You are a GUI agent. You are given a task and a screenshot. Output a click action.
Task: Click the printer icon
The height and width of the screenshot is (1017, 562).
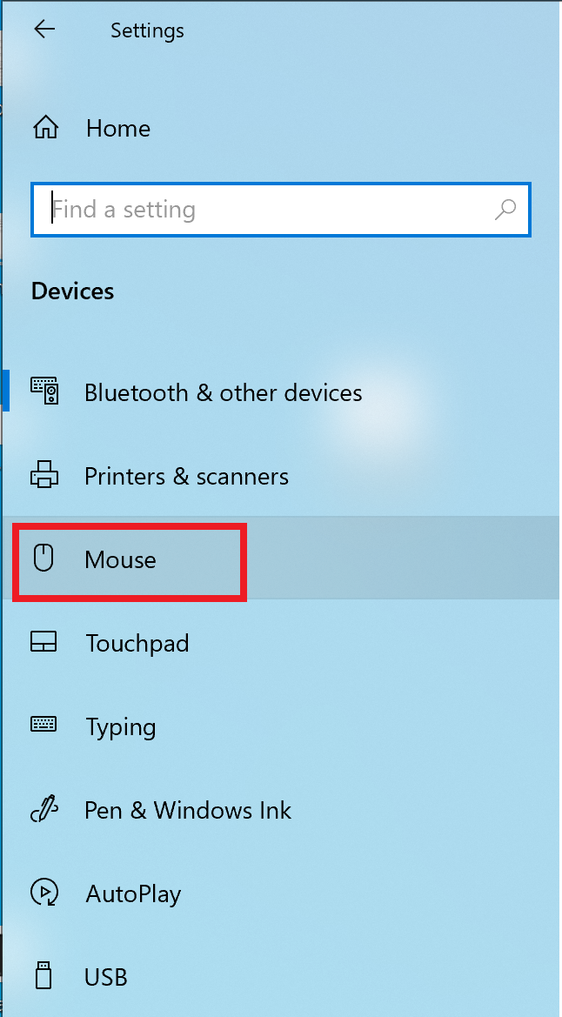(44, 476)
